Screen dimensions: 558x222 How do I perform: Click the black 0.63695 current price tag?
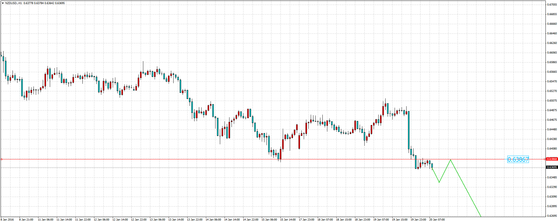[552, 167]
